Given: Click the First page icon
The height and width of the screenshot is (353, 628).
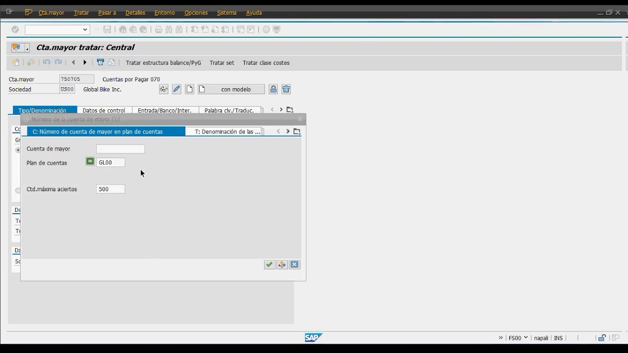Looking at the screenshot, I should click(x=194, y=29).
